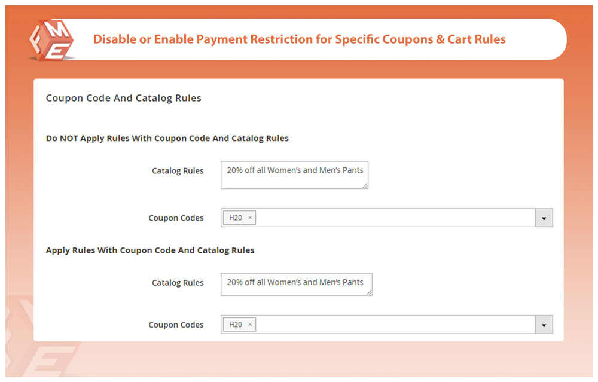Viewport: 598px width, 382px height.
Task: Select the 'Do NOT Apply Rules' section heading
Action: coord(167,138)
